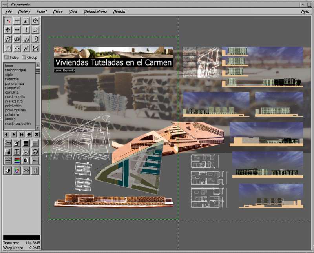Toggle the half-black contrast circle icon

tap(8, 170)
